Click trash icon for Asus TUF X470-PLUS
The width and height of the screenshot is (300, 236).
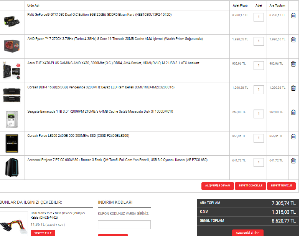point(293,64)
